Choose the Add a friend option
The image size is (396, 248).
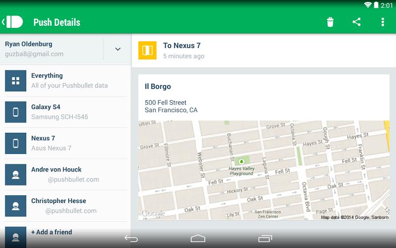click(x=52, y=233)
